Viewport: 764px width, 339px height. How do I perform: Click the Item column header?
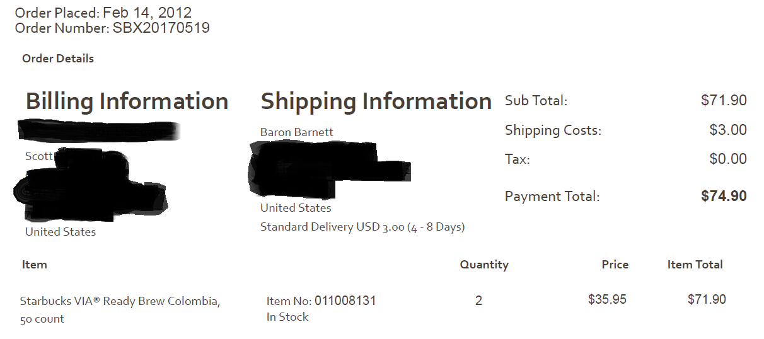[35, 265]
